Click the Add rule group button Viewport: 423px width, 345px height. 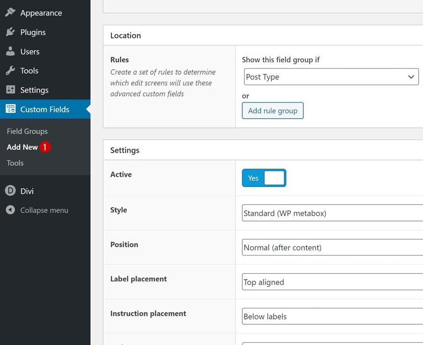coord(273,111)
